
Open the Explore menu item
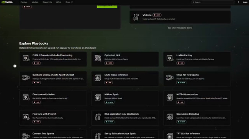pyautogui.click(x=24, y=2)
